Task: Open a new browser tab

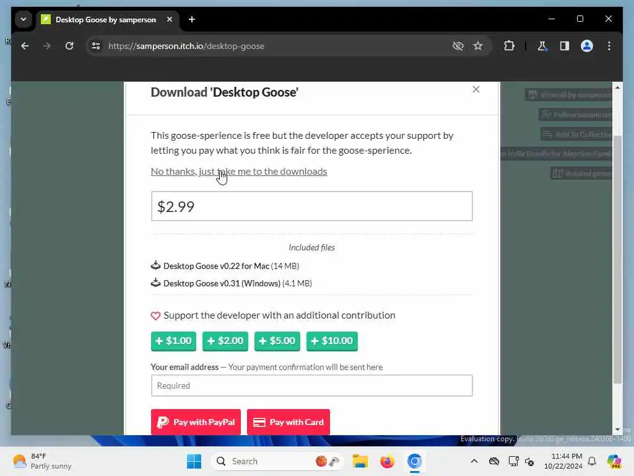Action: point(192,19)
